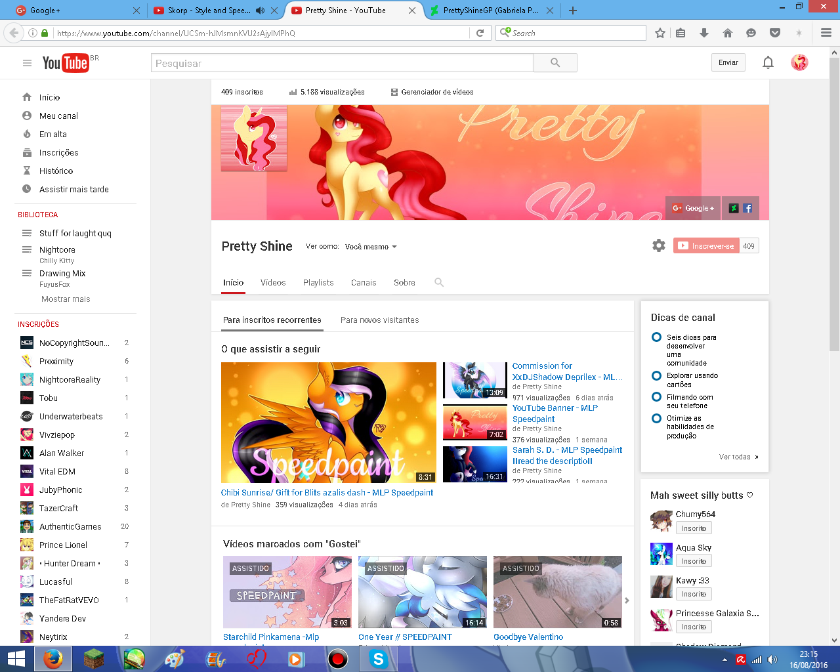The width and height of the screenshot is (840, 672).
Task: Search within channel using magnifier icon
Action: 439,282
